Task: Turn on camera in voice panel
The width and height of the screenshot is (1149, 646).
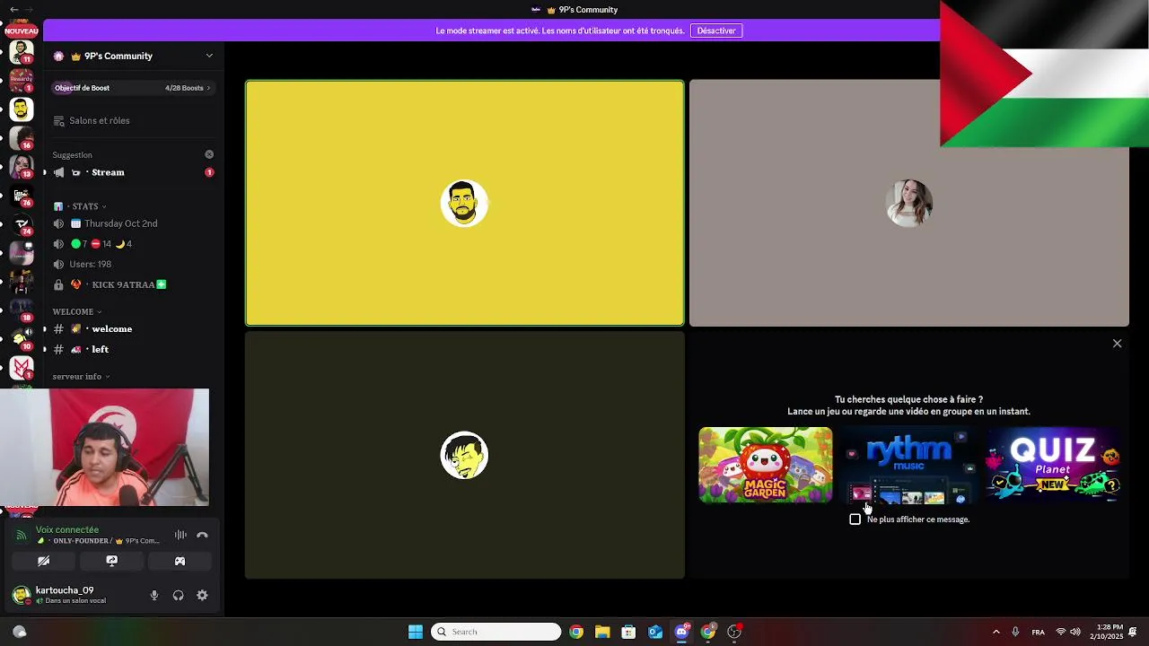Action: pyautogui.click(x=43, y=561)
